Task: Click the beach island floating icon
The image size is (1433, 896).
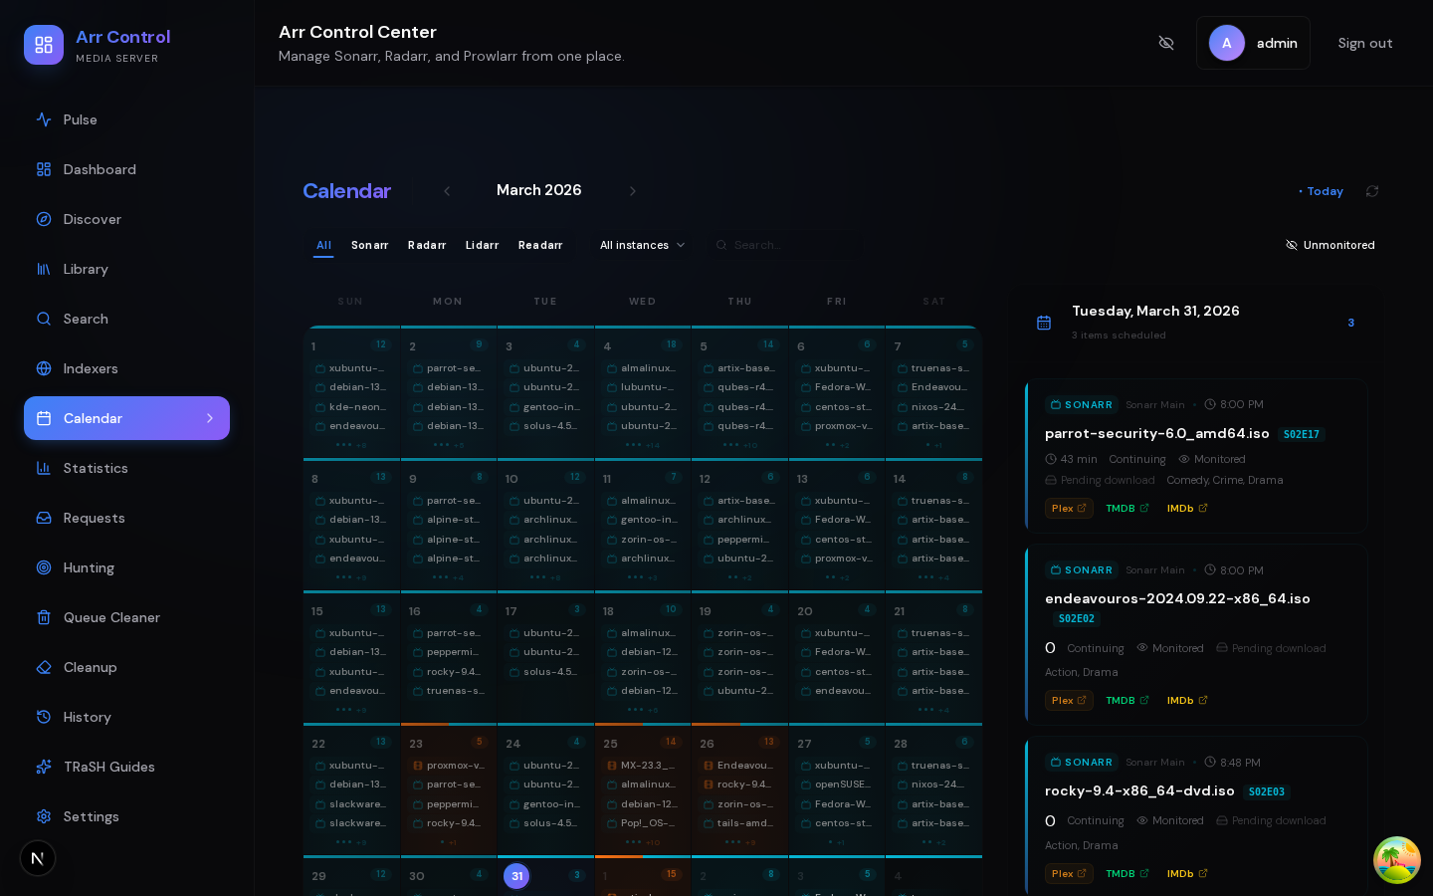Action: 1397,860
